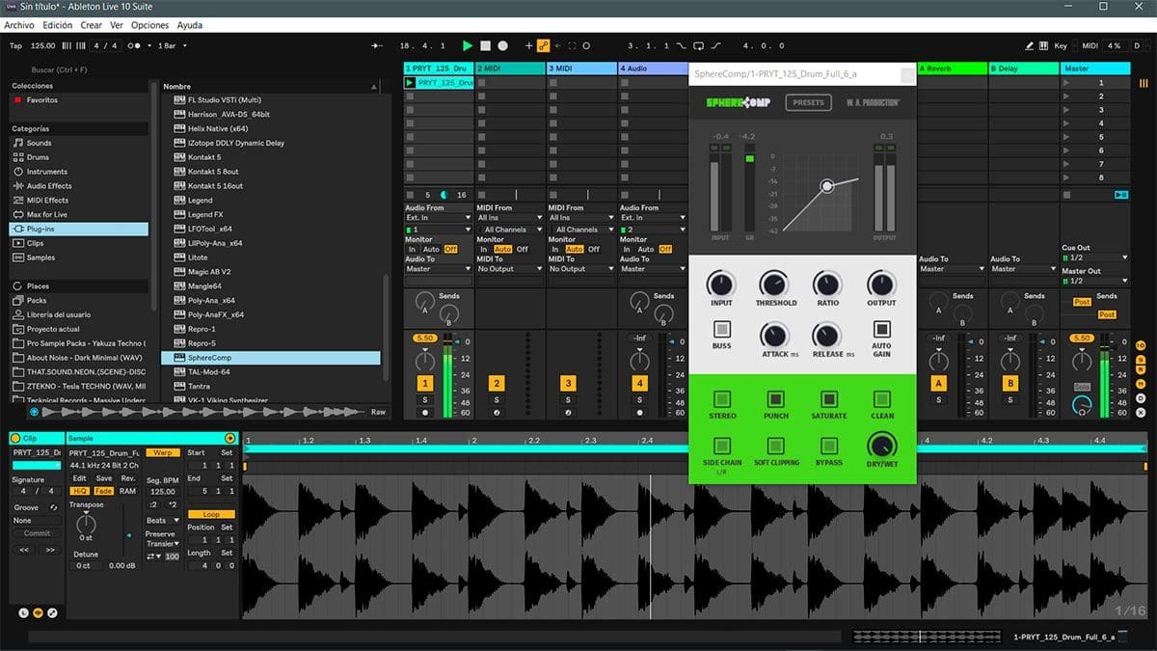Select Clips category in browser
Image resolution: width=1157 pixels, height=651 pixels.
coord(78,243)
